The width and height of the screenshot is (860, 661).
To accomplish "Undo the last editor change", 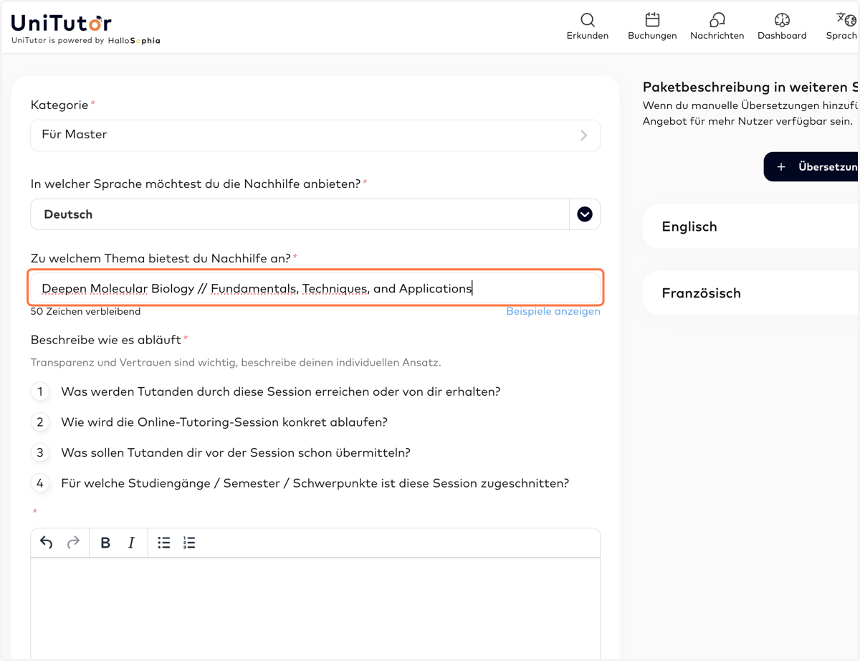I will pyautogui.click(x=47, y=543).
